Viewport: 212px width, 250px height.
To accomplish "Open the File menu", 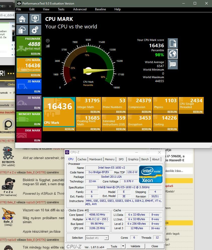I will point(19,9).
